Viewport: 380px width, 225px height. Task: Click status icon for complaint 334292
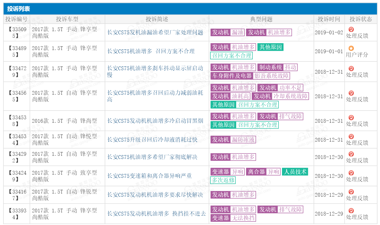click(x=351, y=154)
